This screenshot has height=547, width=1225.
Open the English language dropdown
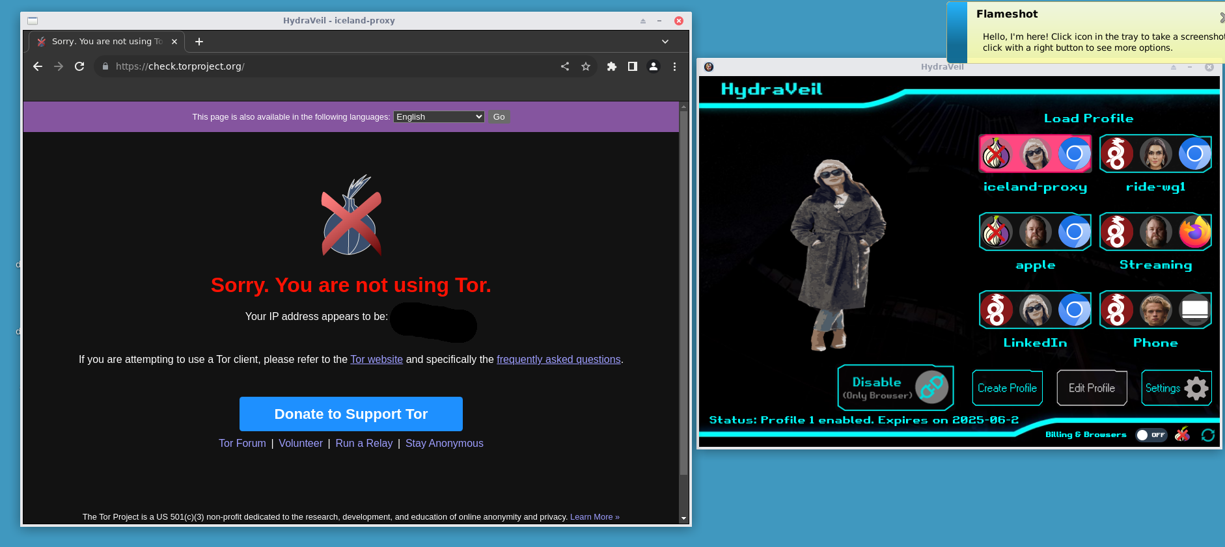tap(439, 116)
